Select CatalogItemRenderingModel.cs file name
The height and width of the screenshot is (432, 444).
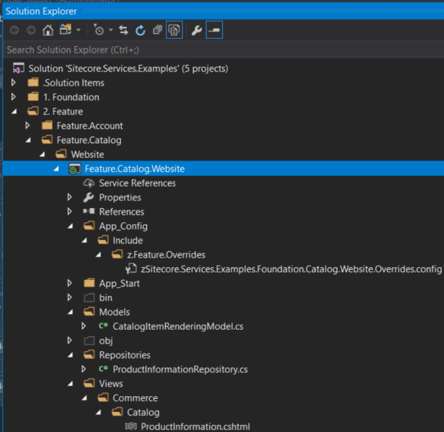coord(178,326)
